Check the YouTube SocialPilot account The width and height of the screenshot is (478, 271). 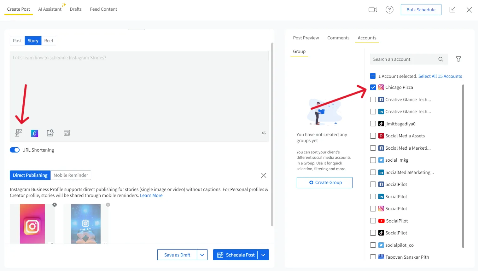click(x=373, y=221)
